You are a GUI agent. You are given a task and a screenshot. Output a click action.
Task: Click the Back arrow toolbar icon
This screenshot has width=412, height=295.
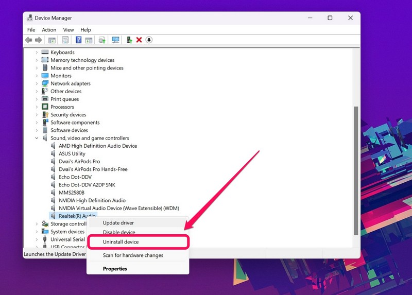(28, 40)
